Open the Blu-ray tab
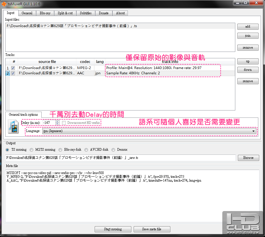The width and height of the screenshot is (265, 237). [x=45, y=13]
